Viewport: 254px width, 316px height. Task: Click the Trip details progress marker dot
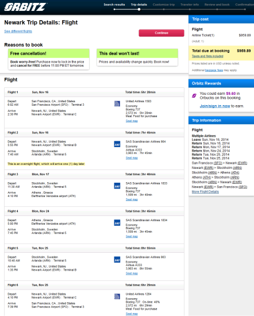(x=139, y=9)
